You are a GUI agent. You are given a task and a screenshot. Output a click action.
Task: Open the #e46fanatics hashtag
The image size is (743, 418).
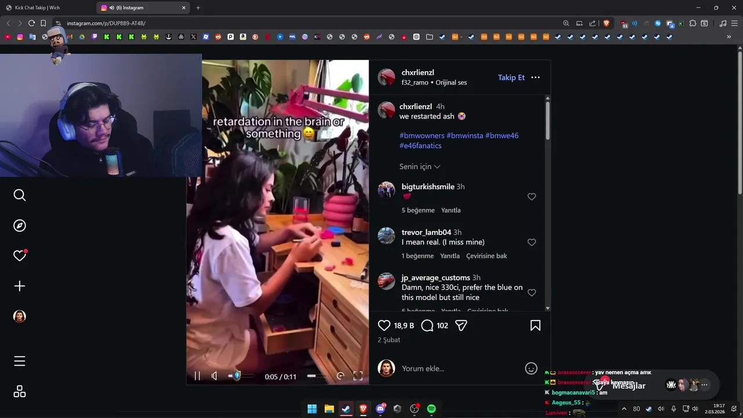pos(420,146)
